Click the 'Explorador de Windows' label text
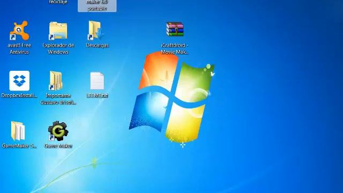The image size is (343, 193). [58, 49]
